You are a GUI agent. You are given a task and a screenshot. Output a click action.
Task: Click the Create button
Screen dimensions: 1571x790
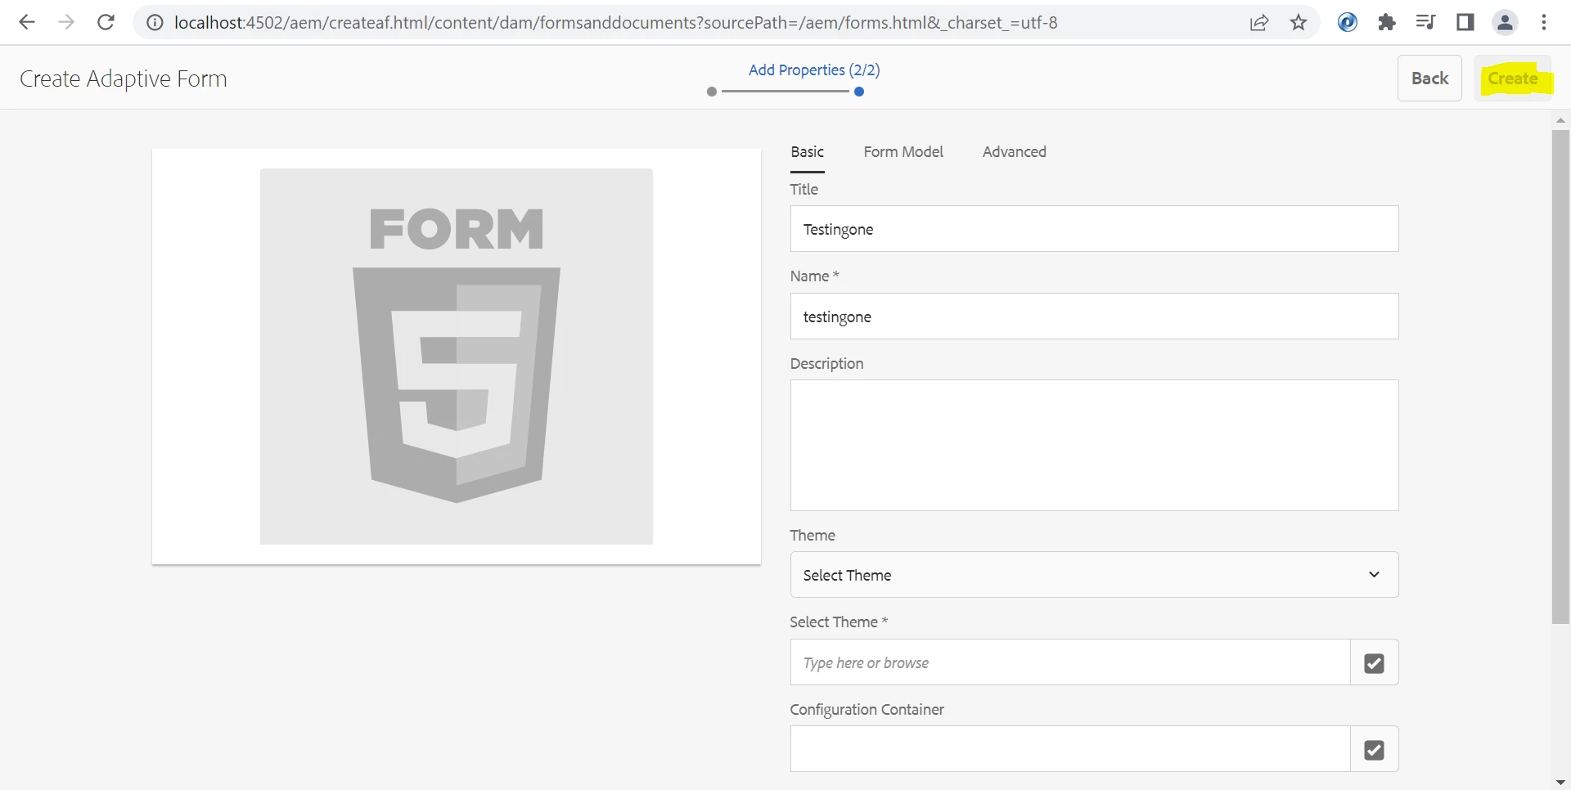pyautogui.click(x=1513, y=79)
